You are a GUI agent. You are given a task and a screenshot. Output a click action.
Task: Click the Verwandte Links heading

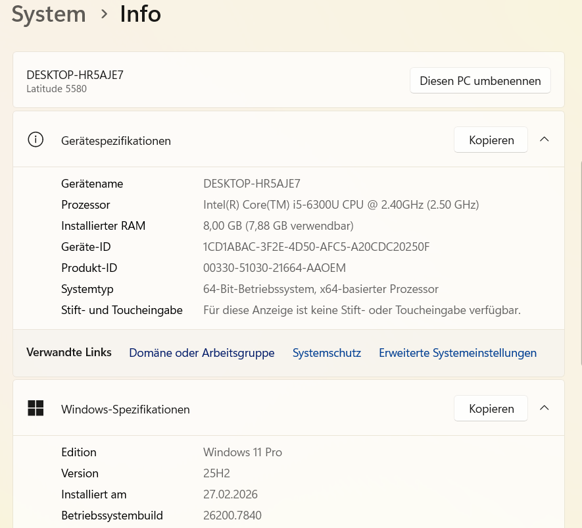pos(68,352)
